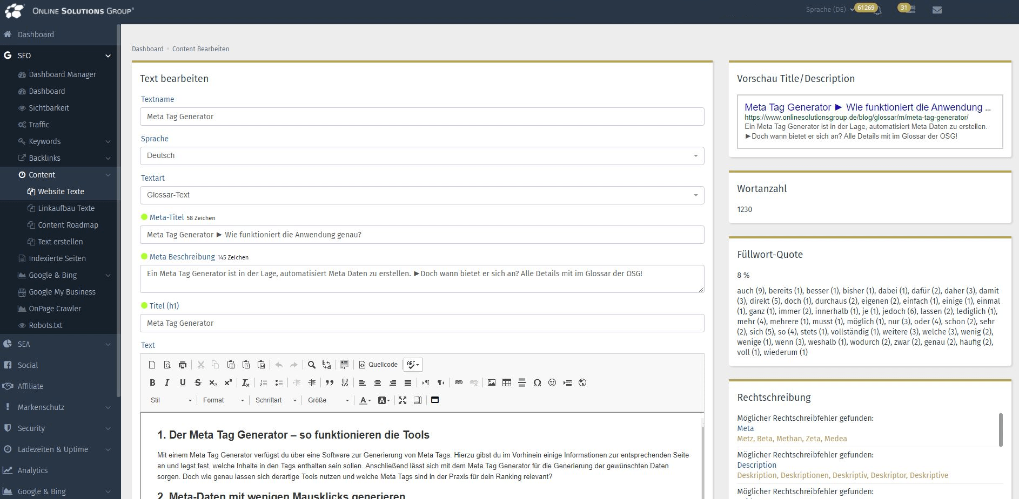The width and height of the screenshot is (1019, 499).
Task: Open Text erstellen in sidebar
Action: (x=60, y=242)
